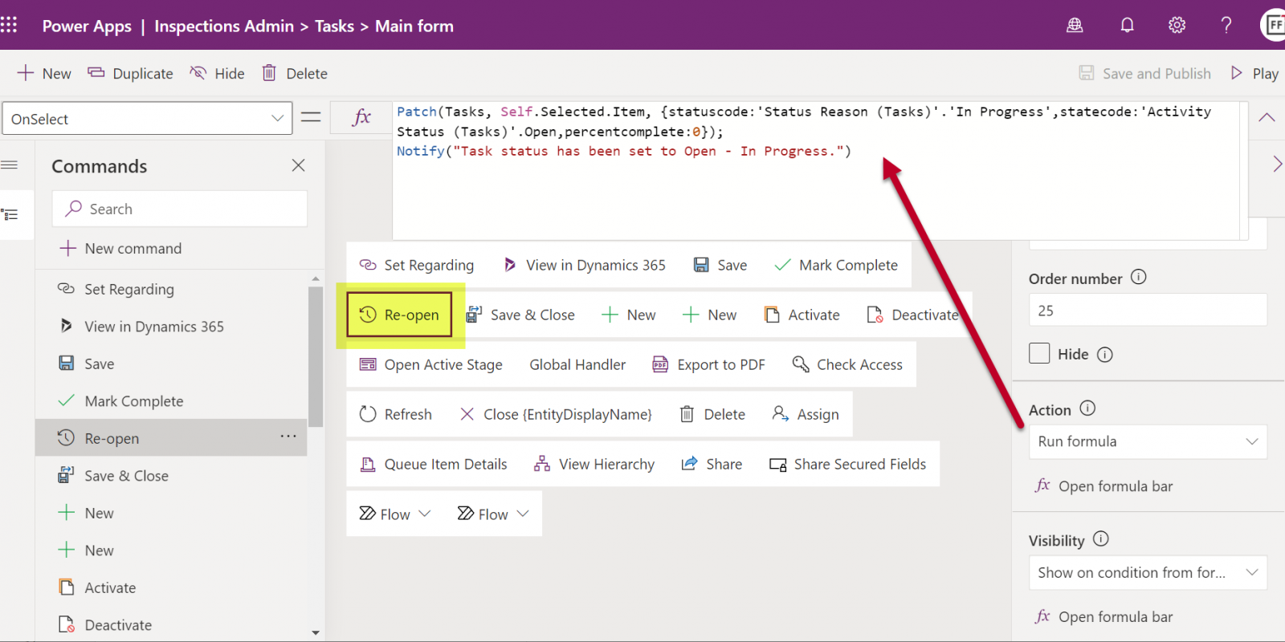
Task: Click the Commands list scrollbar
Action: point(316,357)
